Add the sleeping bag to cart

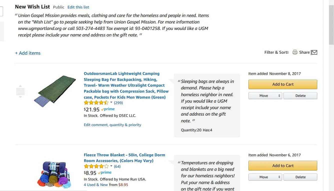click(x=283, y=84)
